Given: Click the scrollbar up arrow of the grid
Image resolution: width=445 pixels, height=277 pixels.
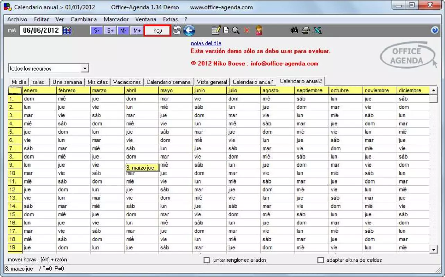Looking at the screenshot, I should point(434,90).
